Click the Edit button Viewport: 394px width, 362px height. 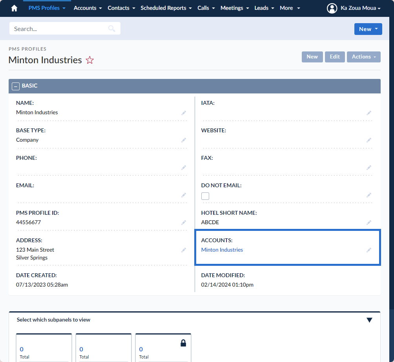(335, 57)
